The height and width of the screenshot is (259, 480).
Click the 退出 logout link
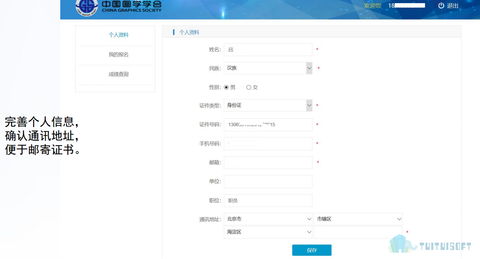click(x=453, y=6)
